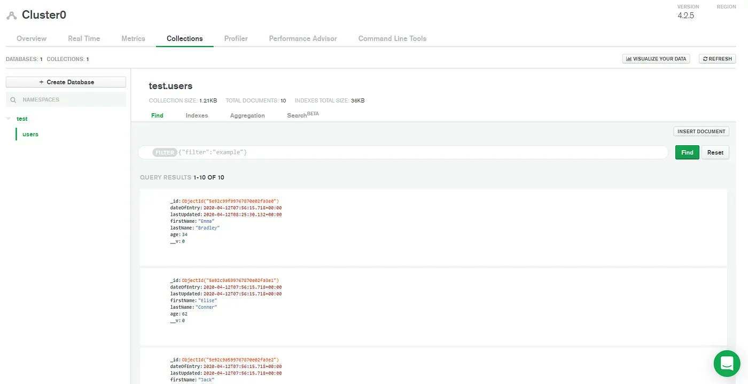Select the Collections tab
Viewport: 748px width, 384px height.
(x=184, y=38)
